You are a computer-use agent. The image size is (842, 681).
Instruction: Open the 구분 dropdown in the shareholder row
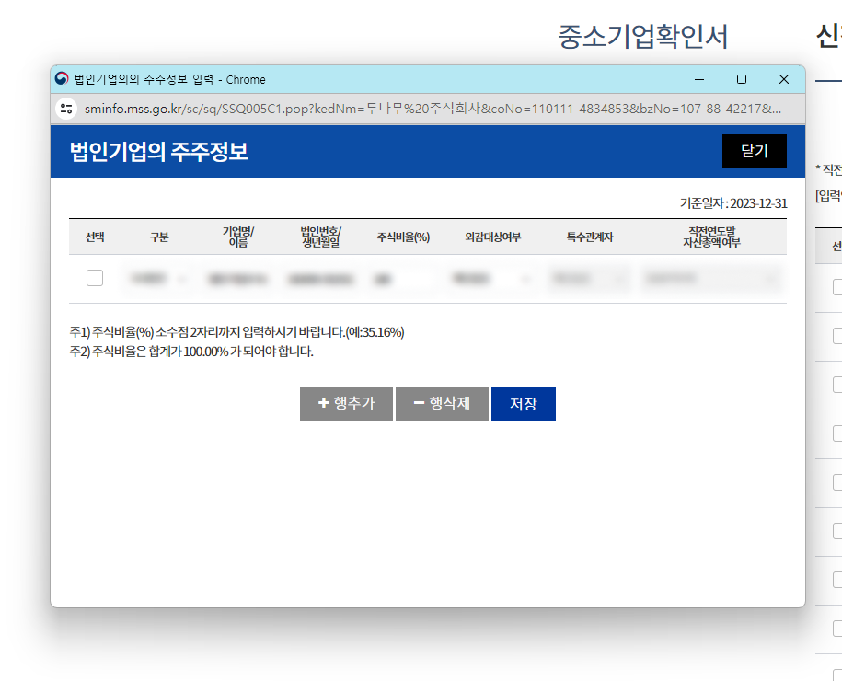click(157, 279)
